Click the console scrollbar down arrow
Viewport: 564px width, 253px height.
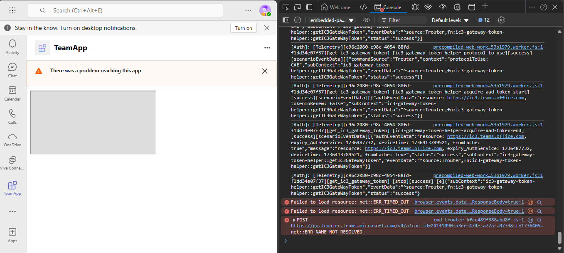559,248
